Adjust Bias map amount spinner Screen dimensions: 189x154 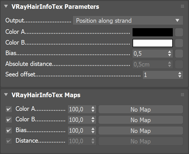tap(93, 130)
